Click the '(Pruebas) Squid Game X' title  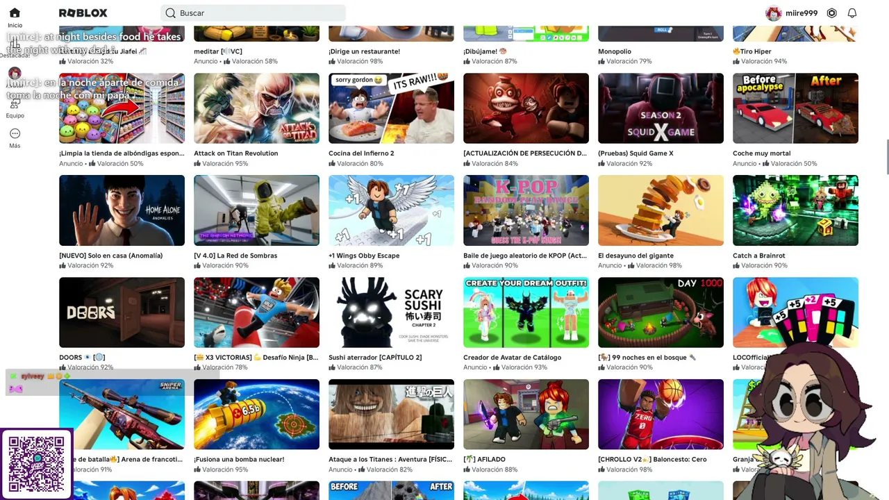point(635,153)
